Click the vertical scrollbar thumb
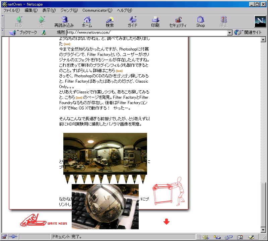Image resolution: width=268 pixels, height=241 pixels. click(x=263, y=205)
